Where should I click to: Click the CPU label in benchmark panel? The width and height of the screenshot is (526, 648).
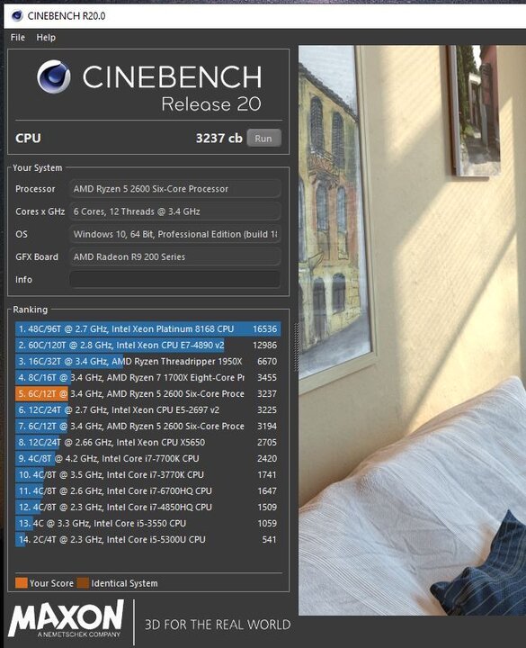[28, 138]
